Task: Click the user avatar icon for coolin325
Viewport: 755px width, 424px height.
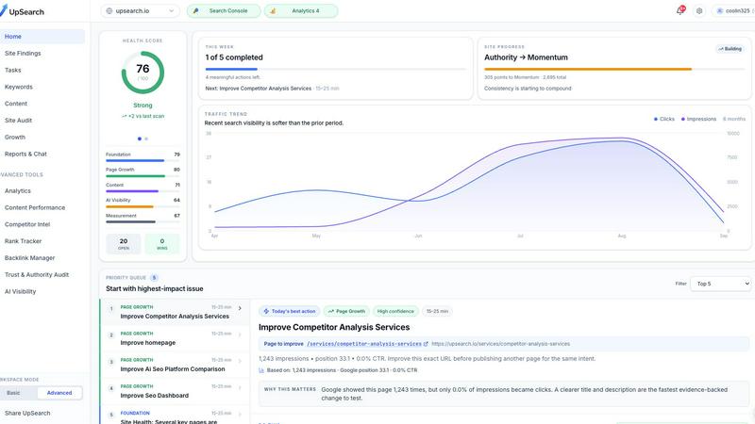Action: pyautogui.click(x=720, y=10)
